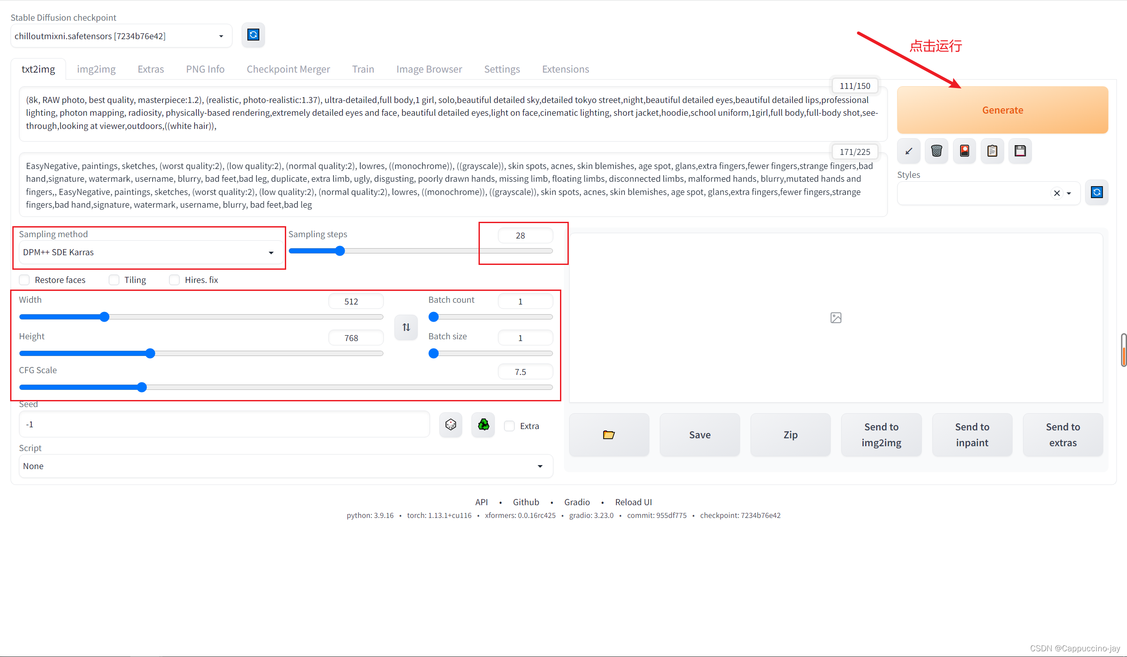The height and width of the screenshot is (657, 1127).
Task: Click the Seed input field showing -1
Action: click(224, 425)
